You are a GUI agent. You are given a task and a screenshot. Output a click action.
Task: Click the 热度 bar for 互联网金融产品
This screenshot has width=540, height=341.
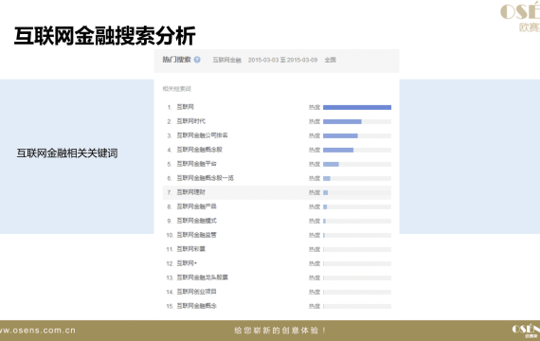point(357,207)
